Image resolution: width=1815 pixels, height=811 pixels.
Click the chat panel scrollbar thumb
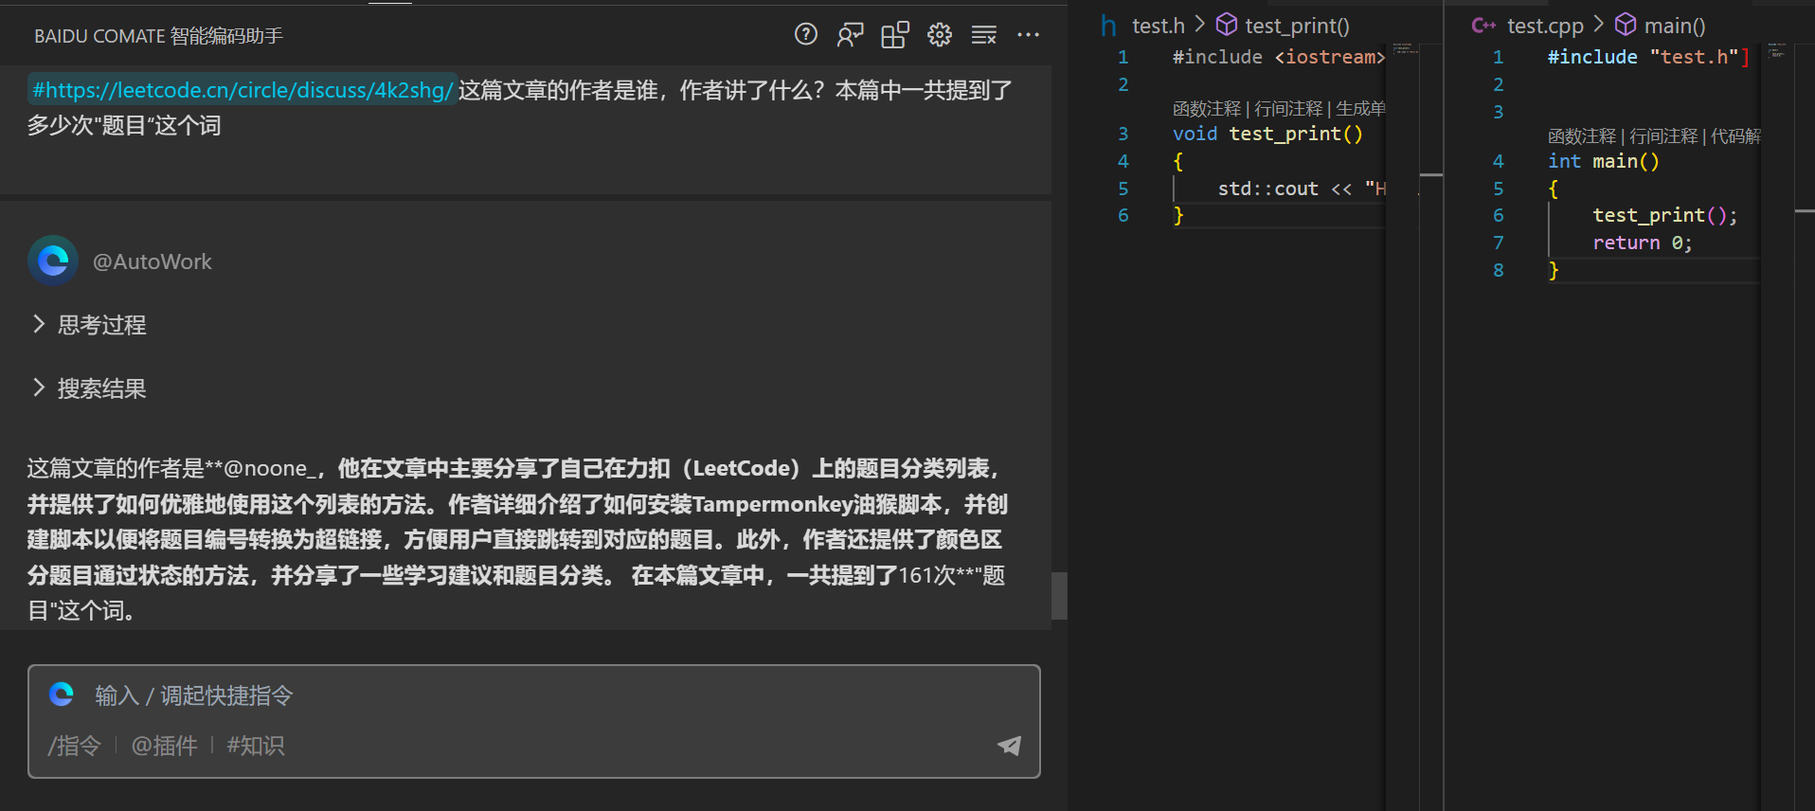[1059, 595]
